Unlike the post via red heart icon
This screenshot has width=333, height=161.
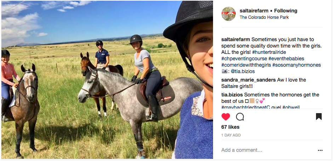[225, 117]
